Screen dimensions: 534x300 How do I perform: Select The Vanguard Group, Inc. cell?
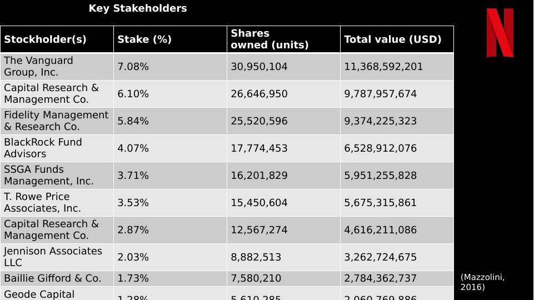coord(39,66)
